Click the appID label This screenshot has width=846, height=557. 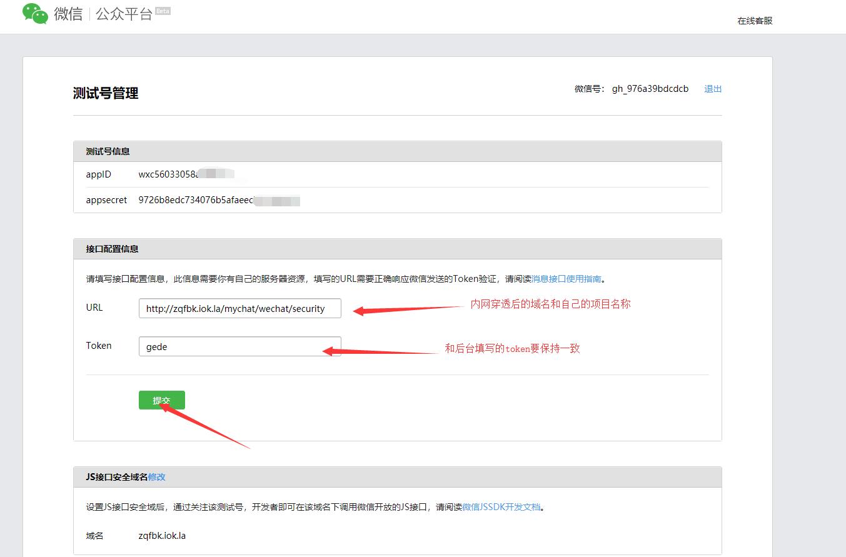[x=99, y=174]
